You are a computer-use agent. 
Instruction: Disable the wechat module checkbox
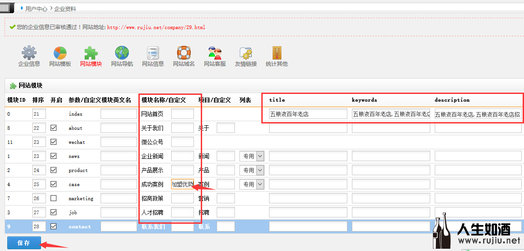(x=53, y=142)
